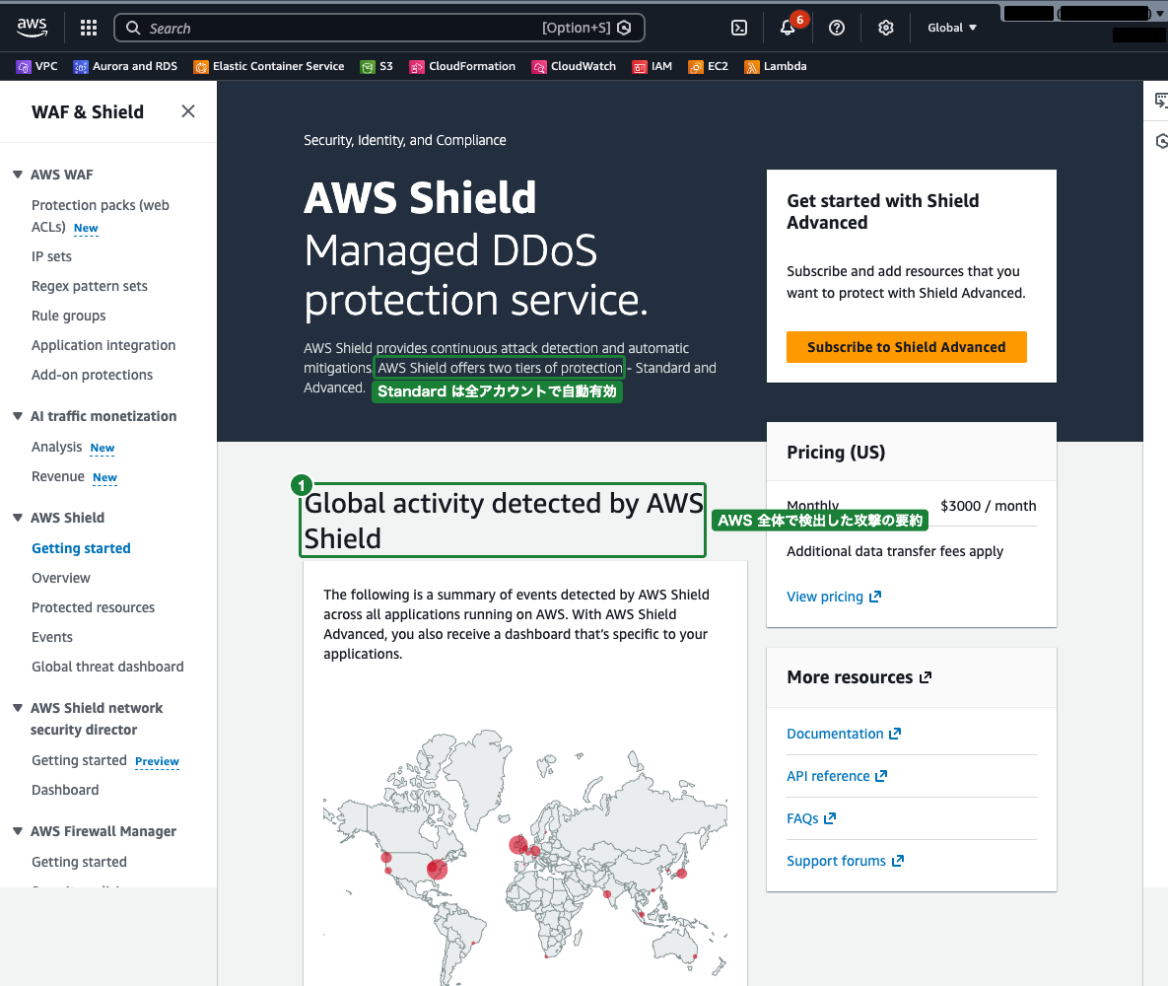Open network security director Dashboard
Viewport: 1168px width, 986px height.
pyautogui.click(x=65, y=790)
